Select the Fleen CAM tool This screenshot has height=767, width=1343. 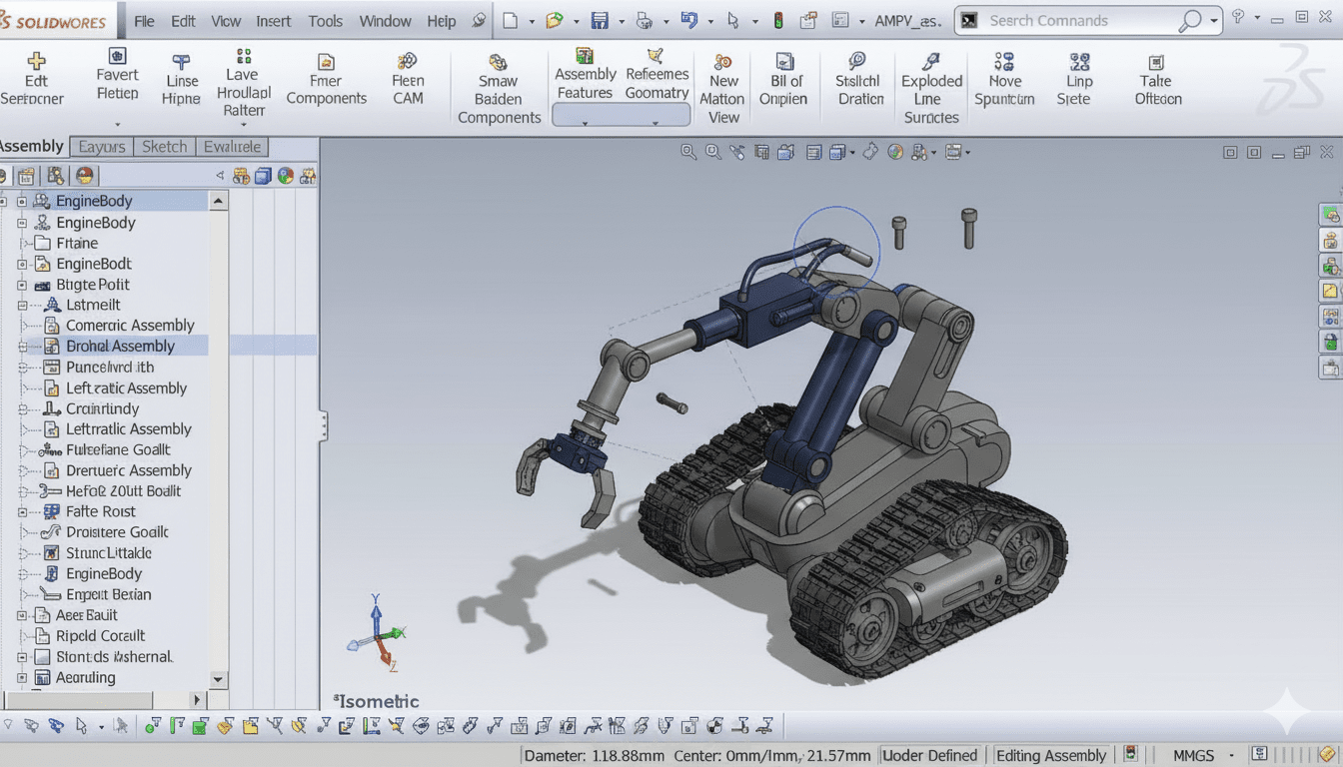coord(407,79)
